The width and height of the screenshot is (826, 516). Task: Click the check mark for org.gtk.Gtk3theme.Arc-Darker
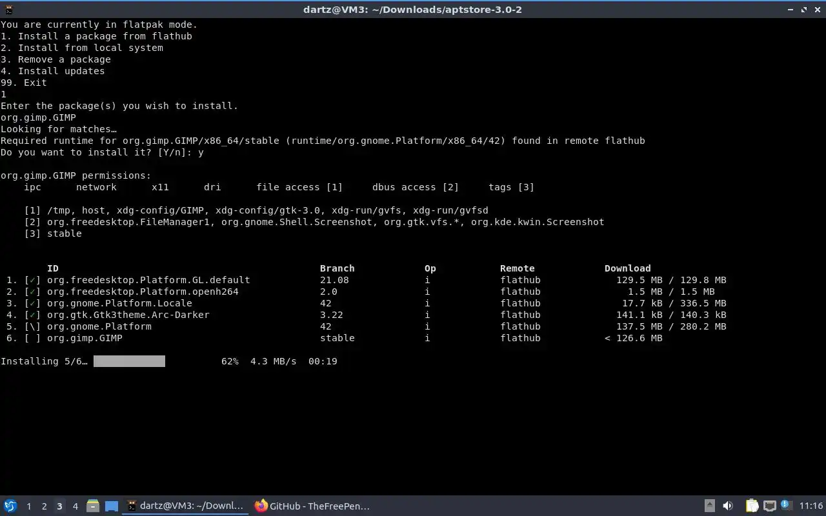[32, 315]
